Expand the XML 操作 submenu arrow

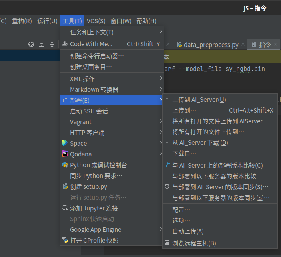(x=161, y=78)
